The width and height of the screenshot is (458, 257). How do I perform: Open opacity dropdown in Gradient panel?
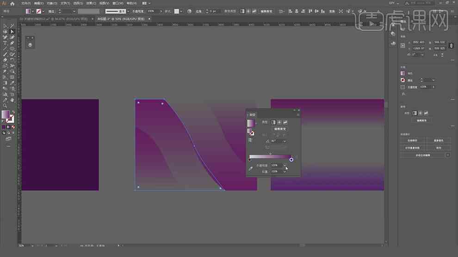[285, 165]
